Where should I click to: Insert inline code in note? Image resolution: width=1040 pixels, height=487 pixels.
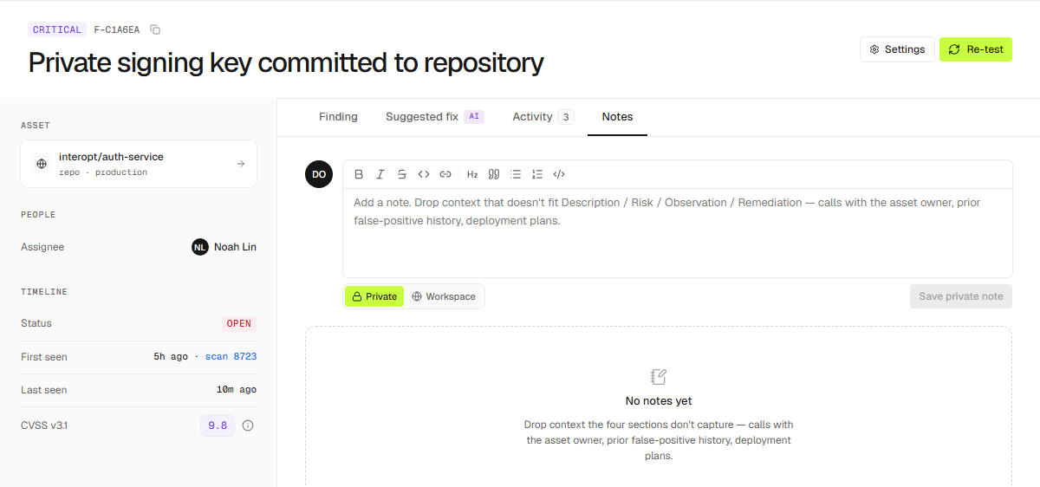tap(424, 174)
